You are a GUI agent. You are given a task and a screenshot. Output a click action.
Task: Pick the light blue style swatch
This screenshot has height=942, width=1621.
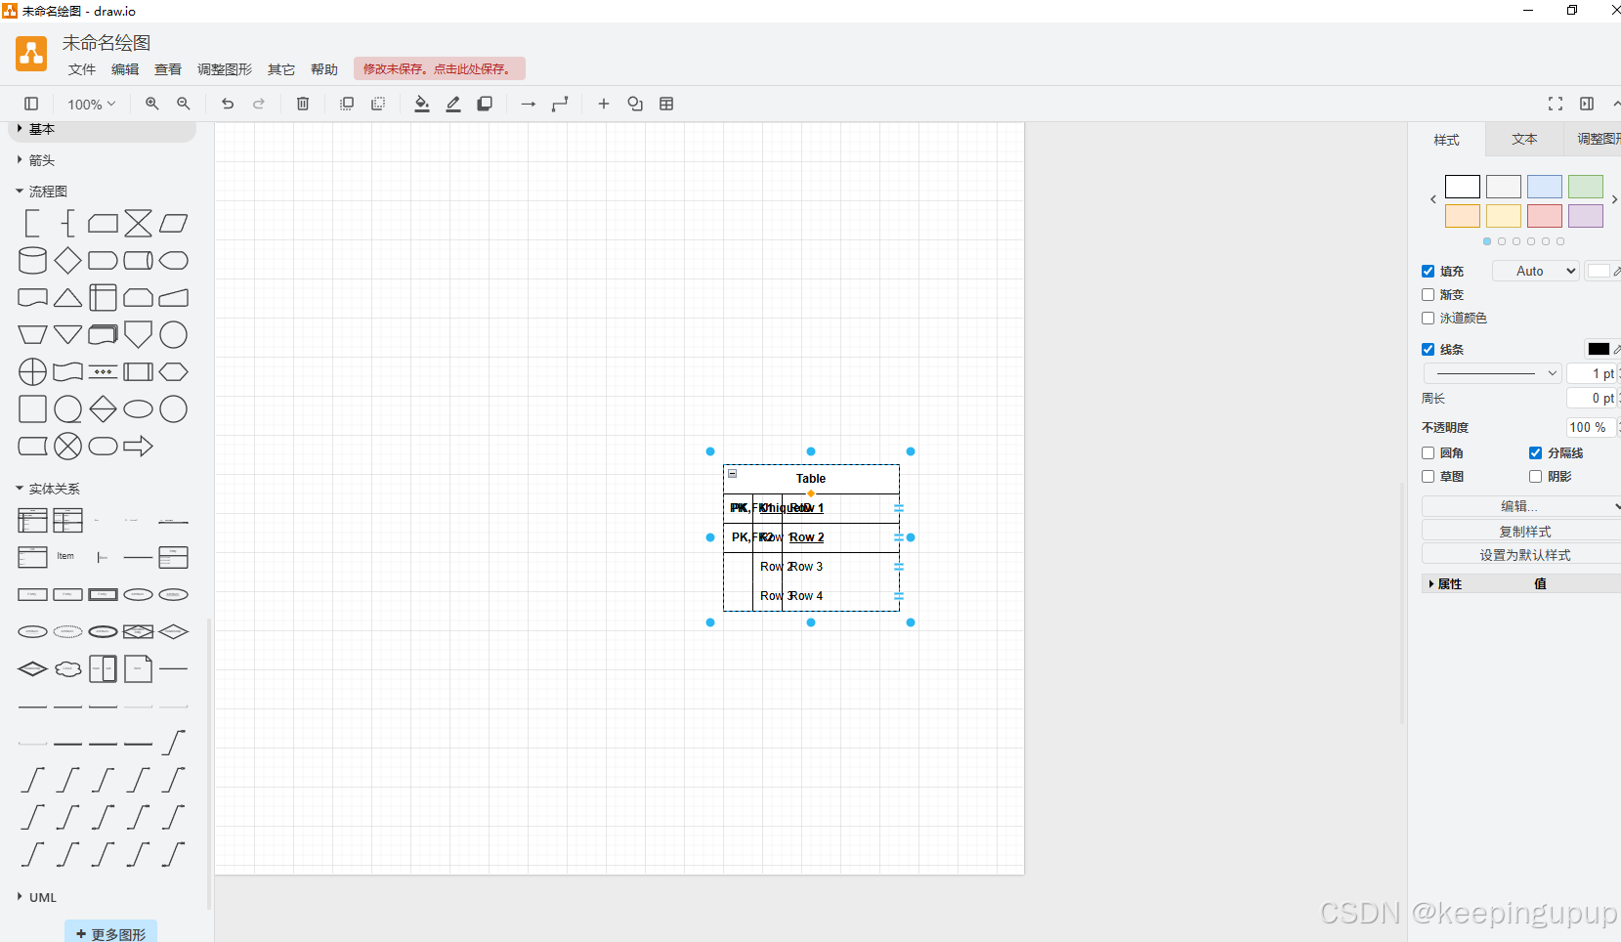click(1545, 187)
